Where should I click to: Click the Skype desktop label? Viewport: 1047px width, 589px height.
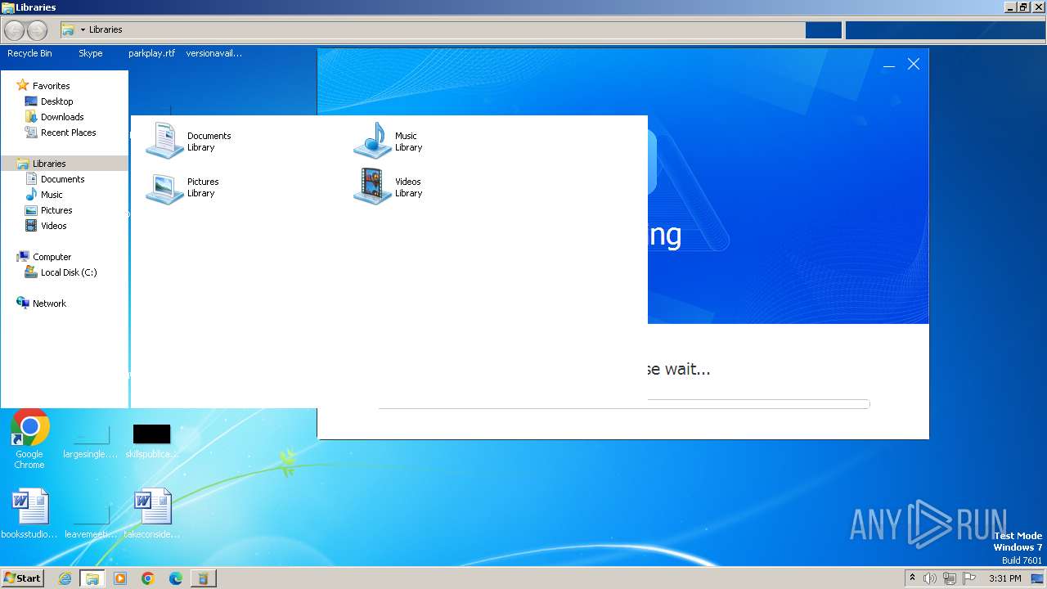pos(90,53)
